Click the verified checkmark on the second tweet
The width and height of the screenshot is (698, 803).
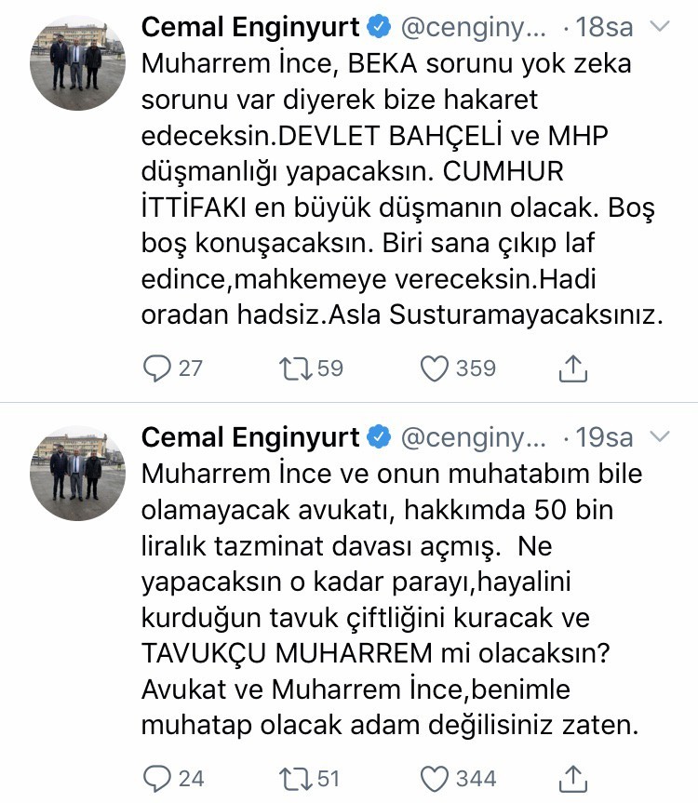click(x=380, y=435)
